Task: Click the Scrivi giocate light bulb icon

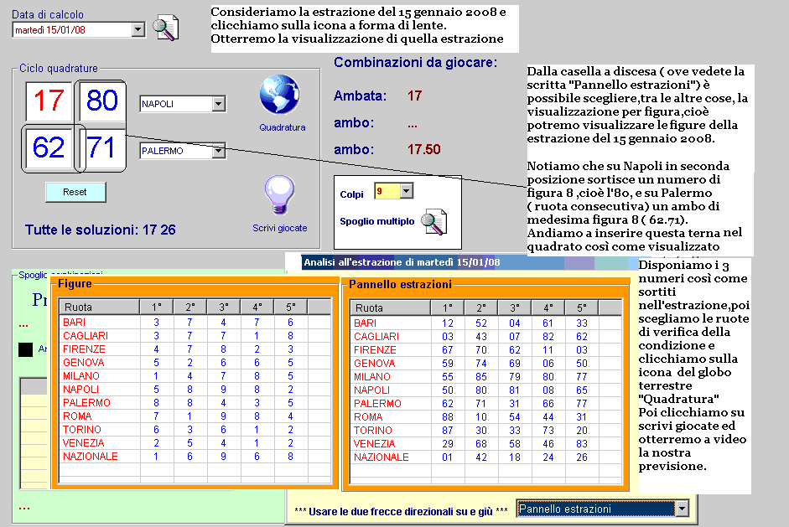Action: 279,194
